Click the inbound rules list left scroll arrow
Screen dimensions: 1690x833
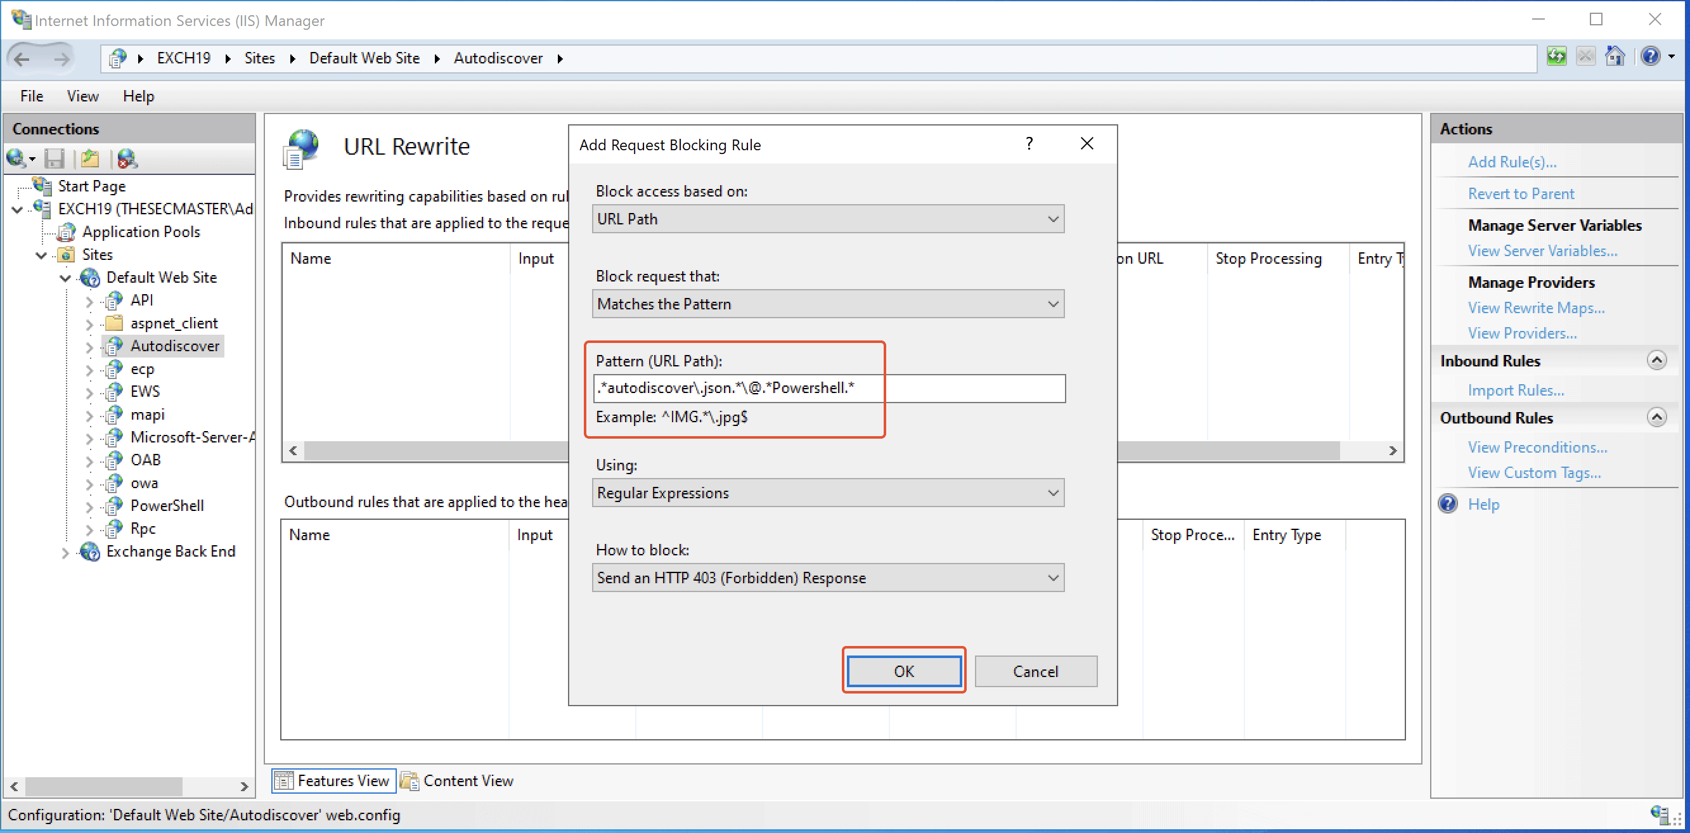coord(293,451)
